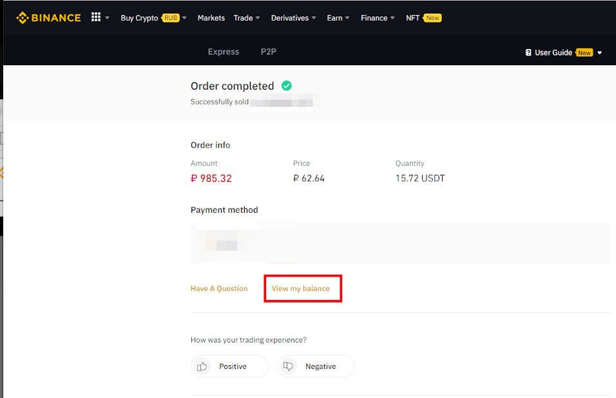
Task: Expand the User Guide dropdown arrow
Action: 600,53
